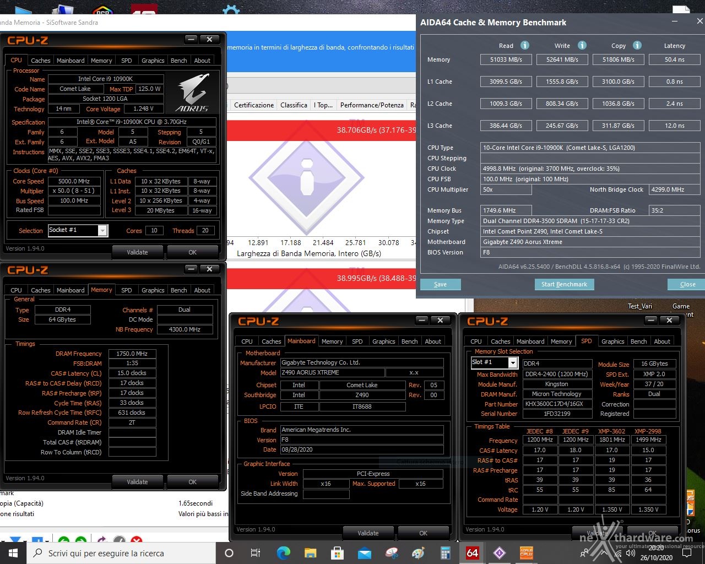This screenshot has width=705, height=564.
Task: Launch Microsoft Edge from the taskbar
Action: pos(283,553)
